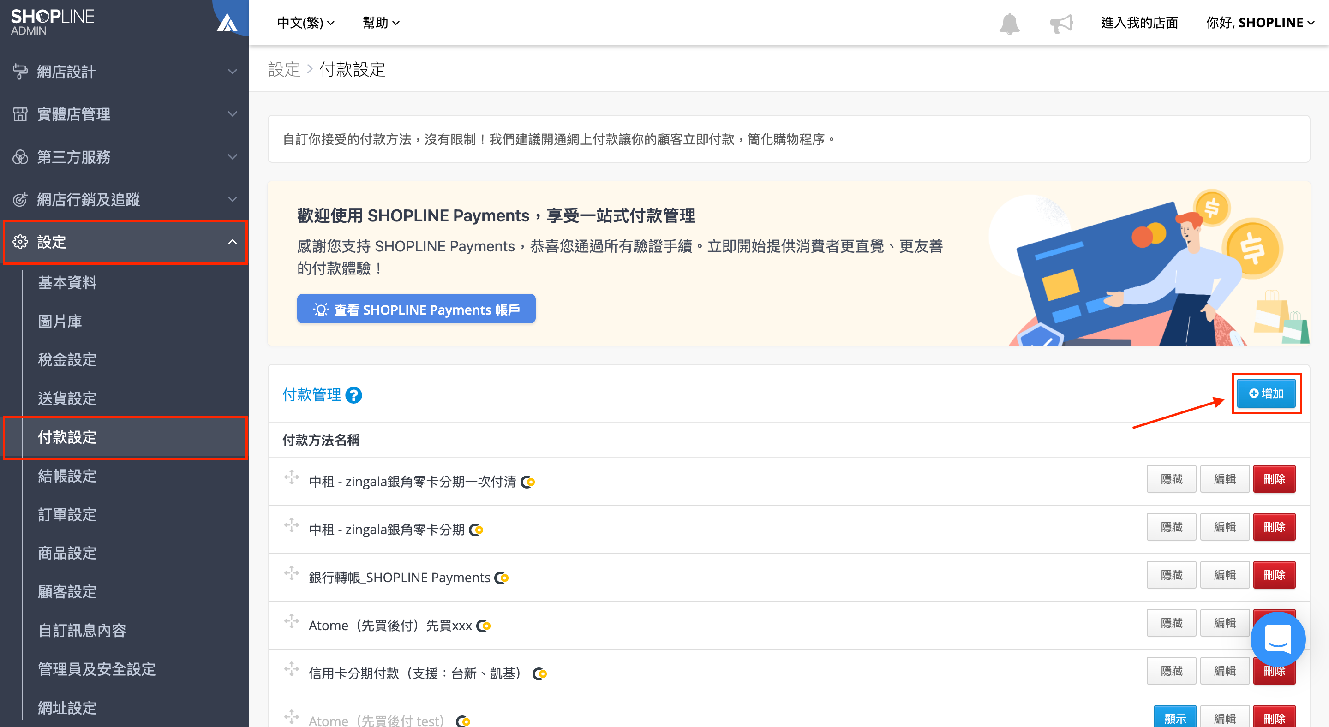Image resolution: width=1329 pixels, height=727 pixels.
Task: Click the 實體店管理 store icon
Action: (20, 114)
